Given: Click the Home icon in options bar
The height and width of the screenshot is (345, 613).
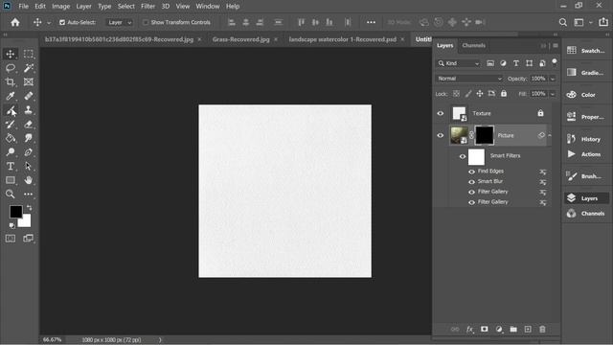Looking at the screenshot, I should 15,22.
